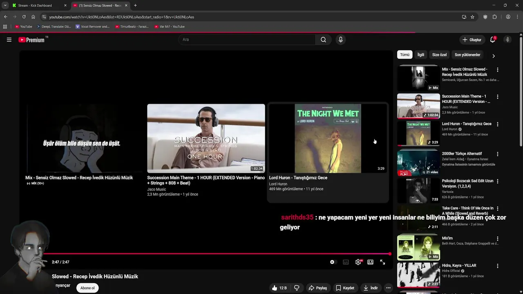The width and height of the screenshot is (523, 294).
Task: Open 2000ler Türkçe Alternatif playlist thumbnail
Action: click(418, 163)
